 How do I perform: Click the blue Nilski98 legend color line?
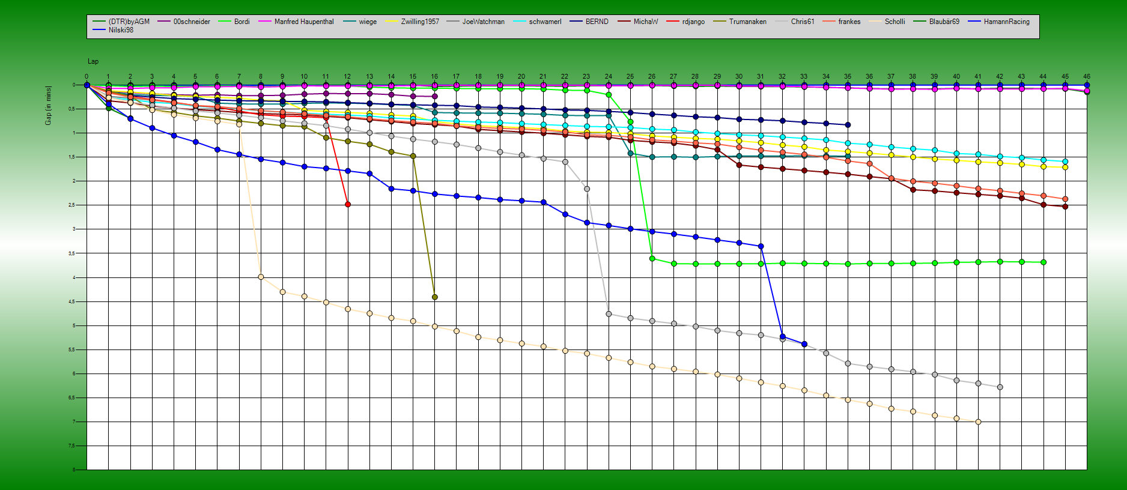[99, 30]
